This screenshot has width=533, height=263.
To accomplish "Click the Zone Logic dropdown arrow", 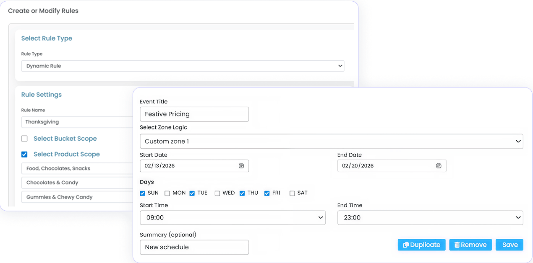I will pos(517,141).
